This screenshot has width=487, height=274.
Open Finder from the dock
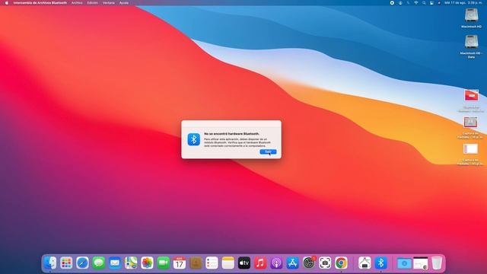click(50, 263)
